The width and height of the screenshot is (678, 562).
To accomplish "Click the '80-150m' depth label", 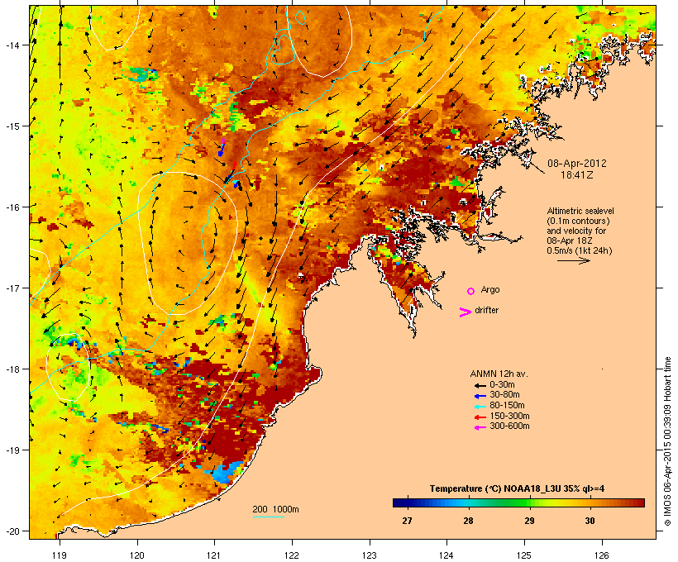I will pyautogui.click(x=507, y=406).
